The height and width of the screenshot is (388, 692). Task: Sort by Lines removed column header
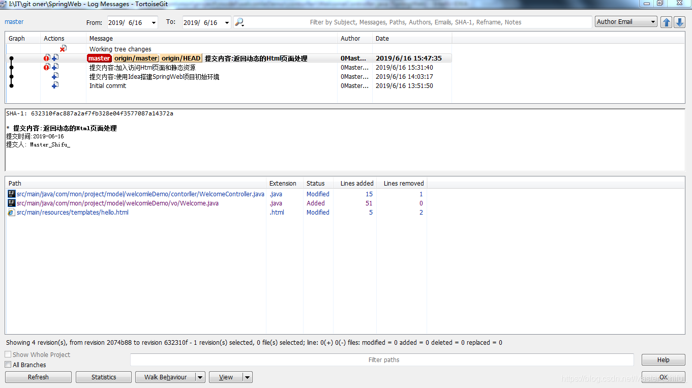[402, 183]
